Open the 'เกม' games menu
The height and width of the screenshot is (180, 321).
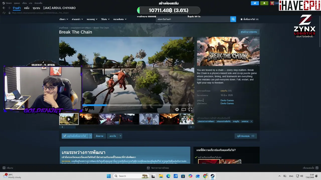pyautogui.click(x=31, y=3)
